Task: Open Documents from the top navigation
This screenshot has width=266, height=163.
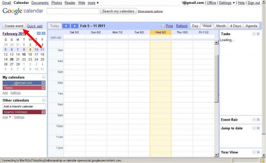Action: (40, 3)
